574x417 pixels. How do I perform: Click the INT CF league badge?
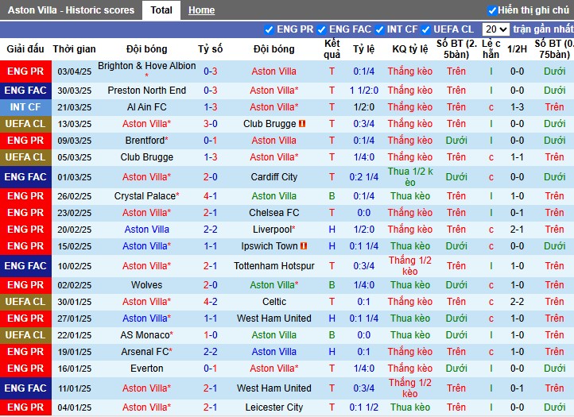click(x=25, y=107)
